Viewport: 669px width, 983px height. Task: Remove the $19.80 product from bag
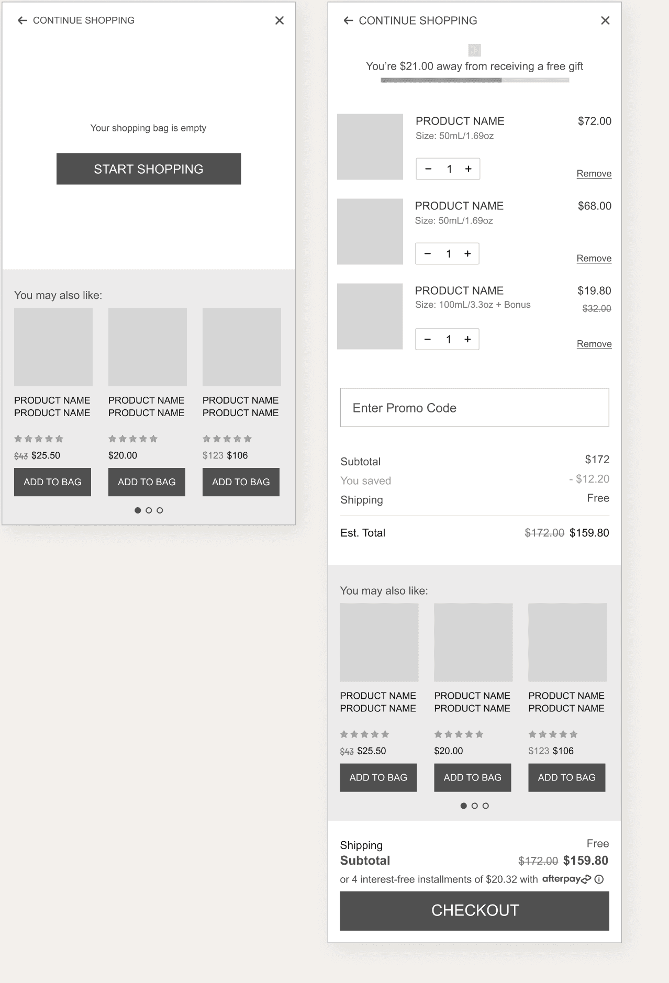(x=594, y=344)
